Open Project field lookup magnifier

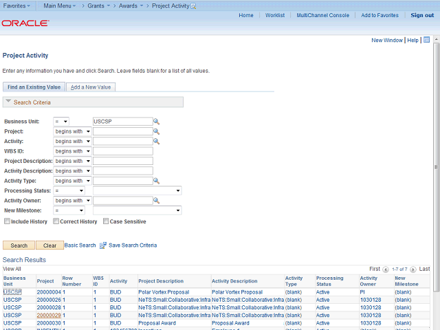(156, 131)
